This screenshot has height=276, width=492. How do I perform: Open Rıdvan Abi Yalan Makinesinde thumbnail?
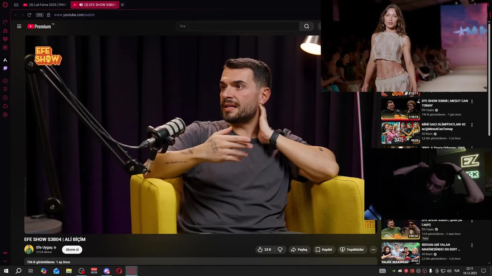[400, 253]
